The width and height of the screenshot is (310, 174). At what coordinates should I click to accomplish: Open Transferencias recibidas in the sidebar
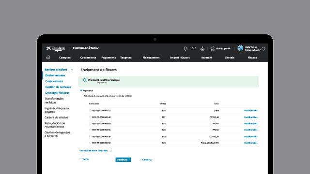[54, 101]
